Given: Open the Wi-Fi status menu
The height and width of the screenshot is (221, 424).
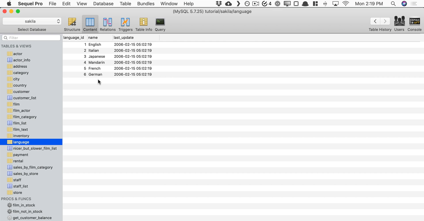Looking at the screenshot, I should point(346,4).
